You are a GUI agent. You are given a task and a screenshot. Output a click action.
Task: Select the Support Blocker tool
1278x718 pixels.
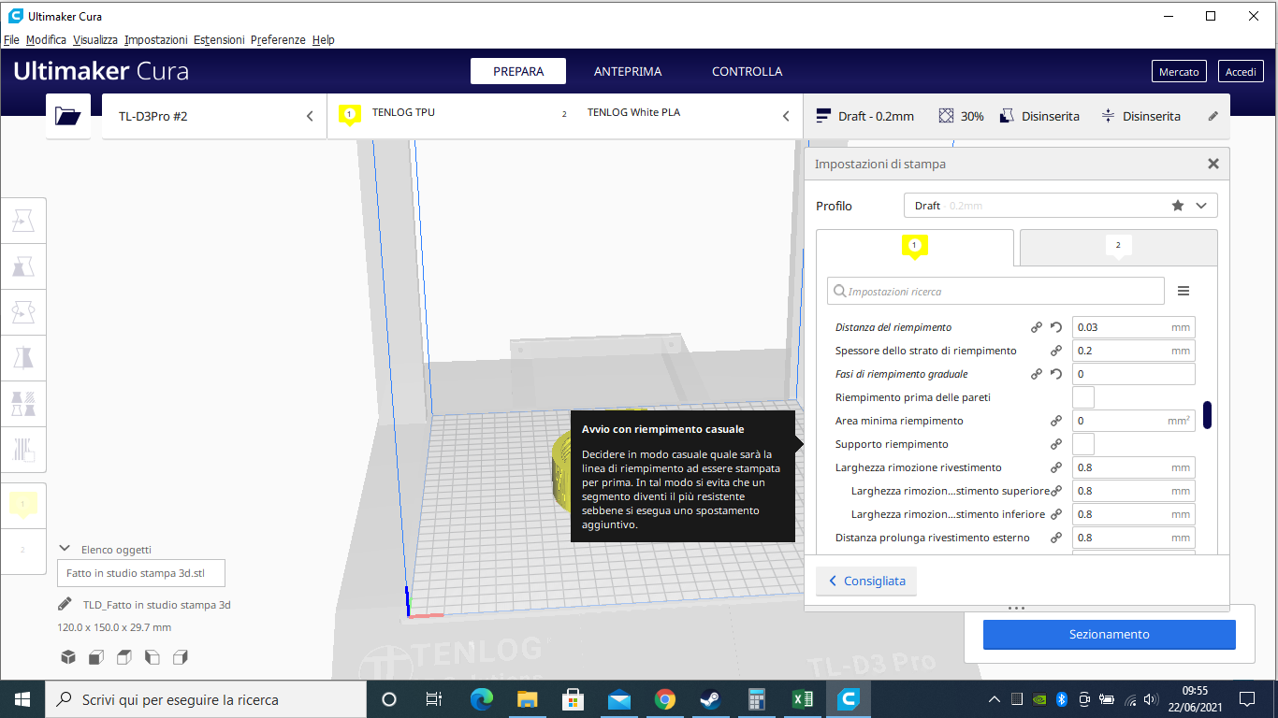tap(23, 450)
